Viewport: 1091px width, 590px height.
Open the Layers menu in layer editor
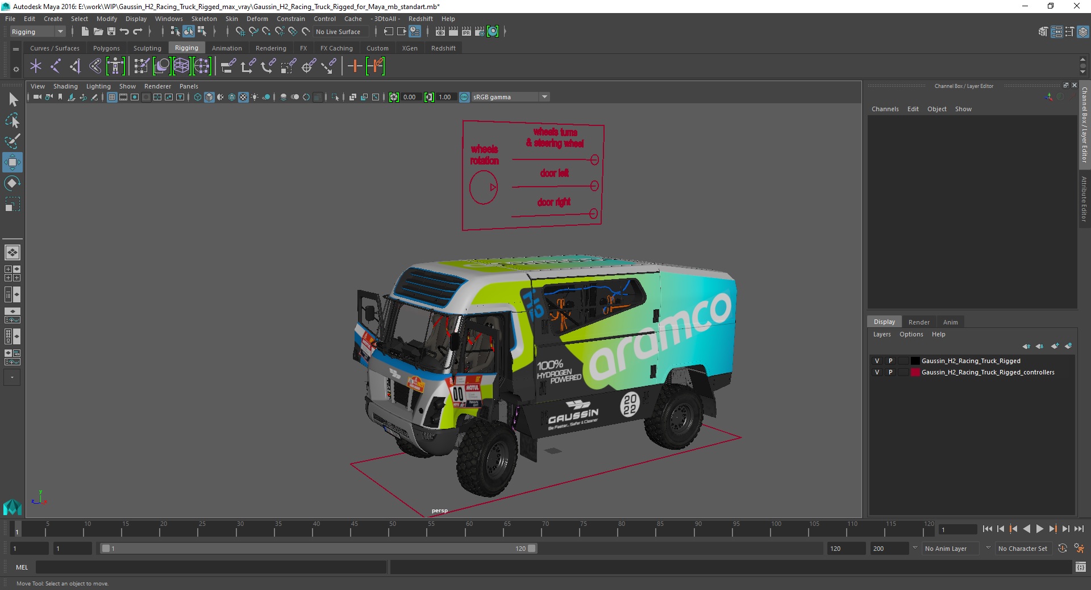coord(882,334)
